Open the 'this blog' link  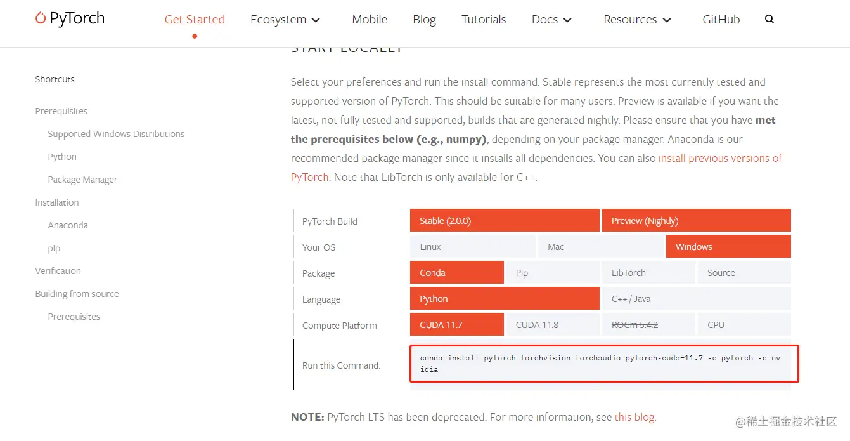click(x=634, y=418)
